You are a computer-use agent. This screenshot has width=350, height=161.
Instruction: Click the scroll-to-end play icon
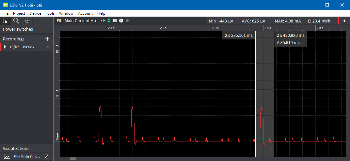127,21
